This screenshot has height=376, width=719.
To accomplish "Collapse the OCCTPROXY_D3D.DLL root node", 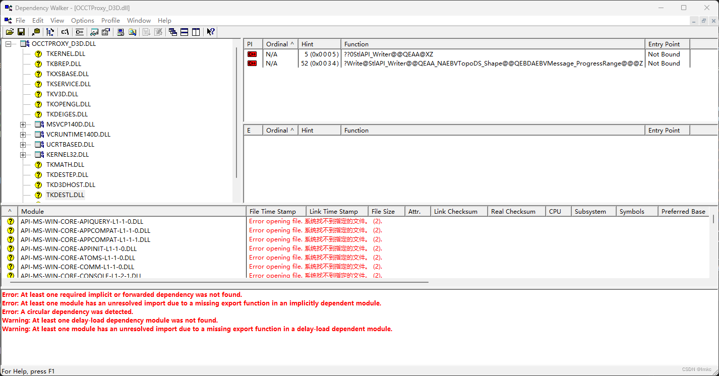I will tap(8, 44).
